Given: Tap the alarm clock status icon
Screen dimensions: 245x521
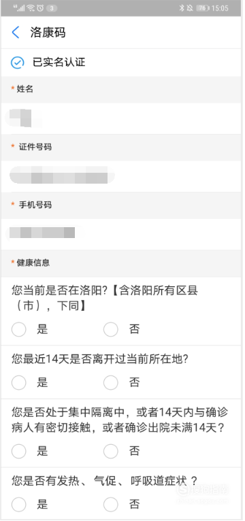Looking at the screenshot, I should pos(40,8).
